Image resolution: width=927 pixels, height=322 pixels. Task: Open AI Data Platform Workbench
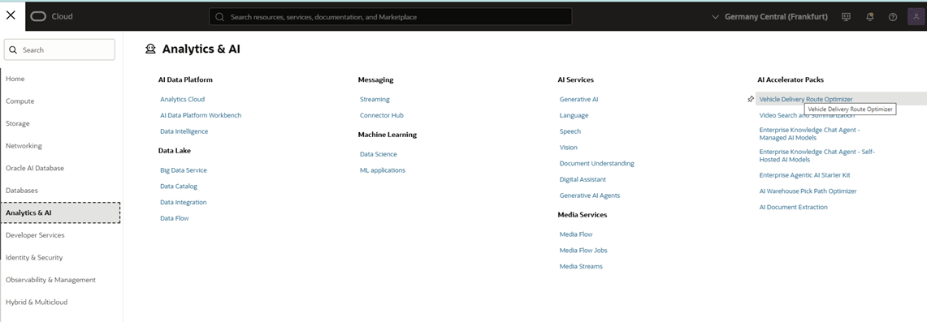(x=201, y=116)
